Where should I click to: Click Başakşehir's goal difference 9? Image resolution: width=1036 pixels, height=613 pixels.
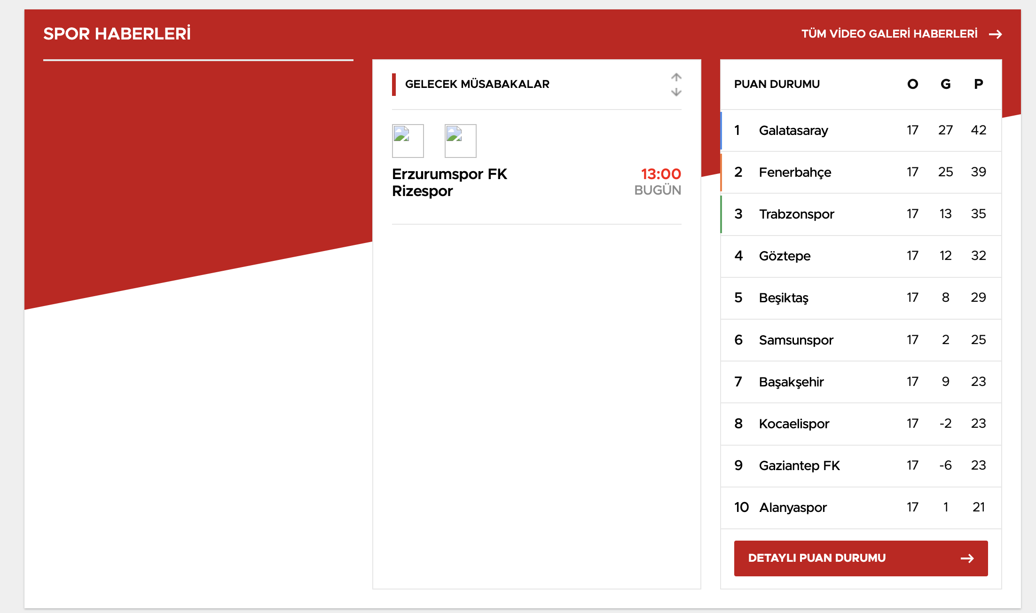click(x=945, y=381)
